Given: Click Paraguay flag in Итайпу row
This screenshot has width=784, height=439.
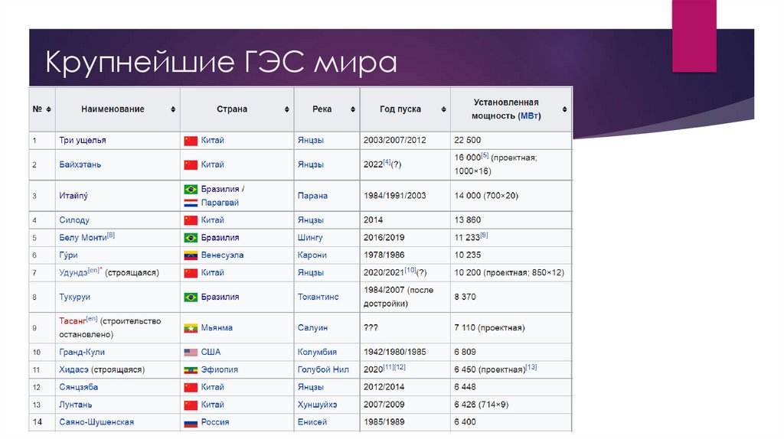Looking at the screenshot, I should coord(191,203).
